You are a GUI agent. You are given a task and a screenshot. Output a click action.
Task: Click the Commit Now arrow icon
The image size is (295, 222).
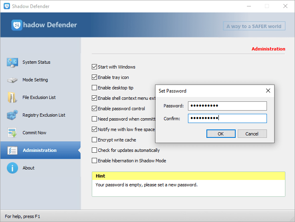(x=12, y=133)
